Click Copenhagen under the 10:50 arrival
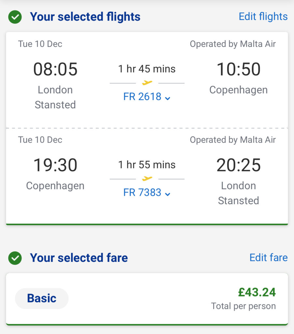Image resolution: width=294 pixels, height=334 pixels. pyautogui.click(x=238, y=90)
